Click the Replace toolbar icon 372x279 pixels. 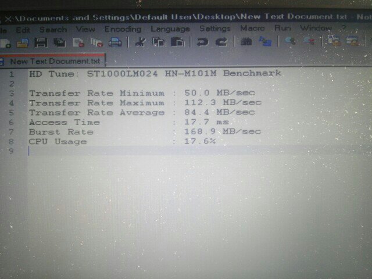tap(265, 41)
